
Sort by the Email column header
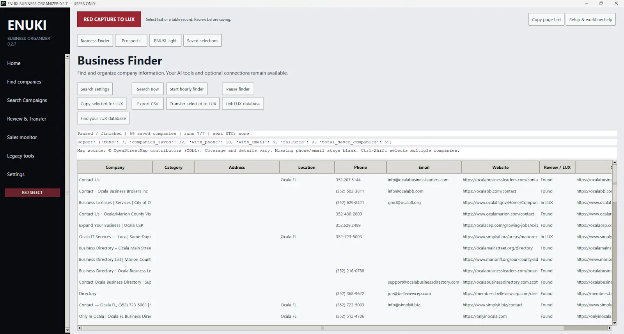424,167
